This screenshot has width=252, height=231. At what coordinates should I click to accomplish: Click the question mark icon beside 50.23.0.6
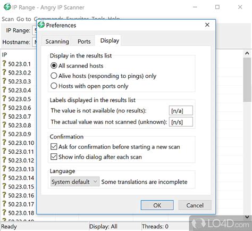pyautogui.click(x=4, y=108)
